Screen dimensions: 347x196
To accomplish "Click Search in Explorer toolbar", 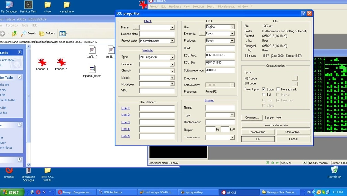I will pyautogui.click(x=29, y=33).
